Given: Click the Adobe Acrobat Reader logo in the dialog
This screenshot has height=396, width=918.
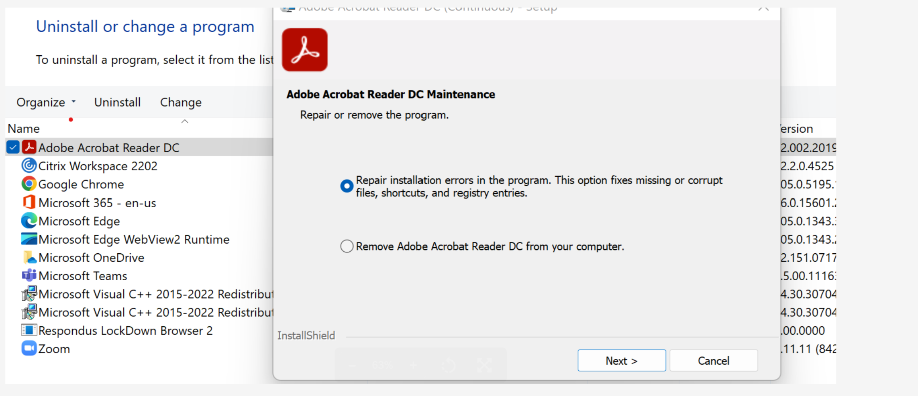Looking at the screenshot, I should coord(304,49).
